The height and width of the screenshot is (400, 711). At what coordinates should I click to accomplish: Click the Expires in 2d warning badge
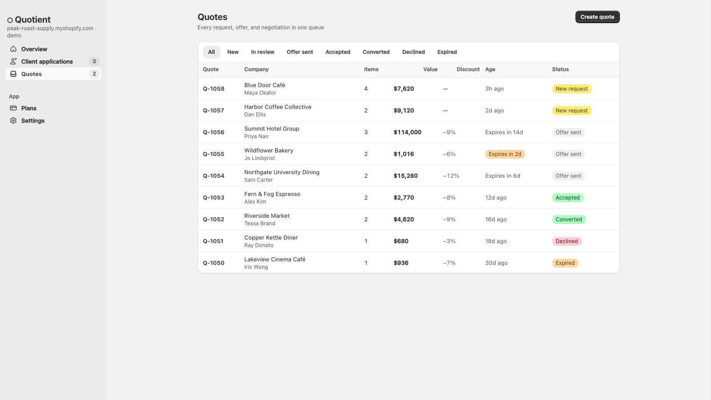pos(505,154)
